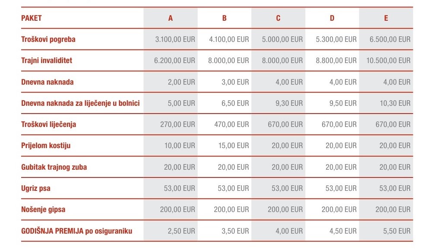Click the Nošenje gipsa row label
This screenshot has width=430, height=250.
(43, 209)
